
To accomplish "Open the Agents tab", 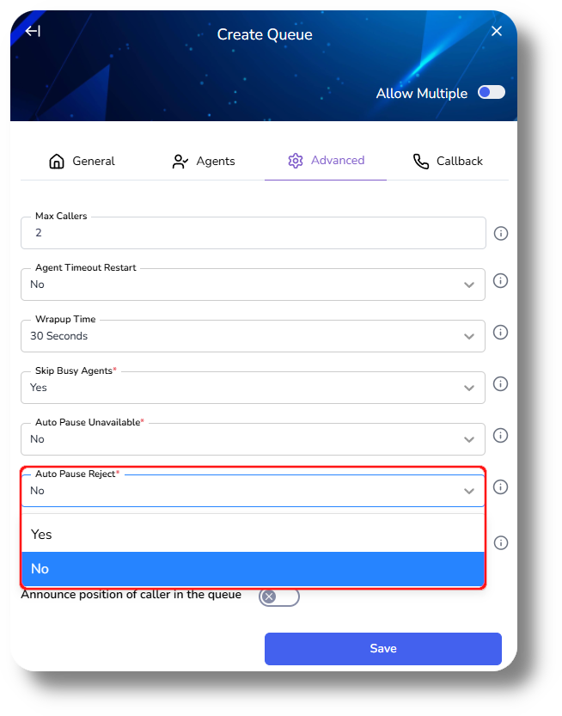I will tap(204, 161).
